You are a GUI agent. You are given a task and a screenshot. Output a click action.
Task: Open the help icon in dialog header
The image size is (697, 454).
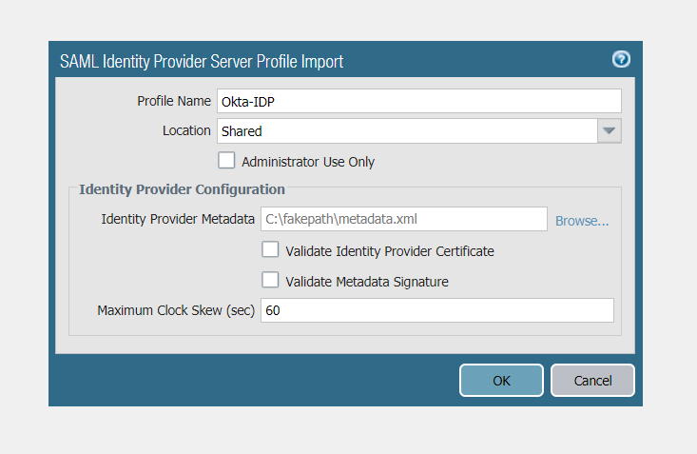621,60
